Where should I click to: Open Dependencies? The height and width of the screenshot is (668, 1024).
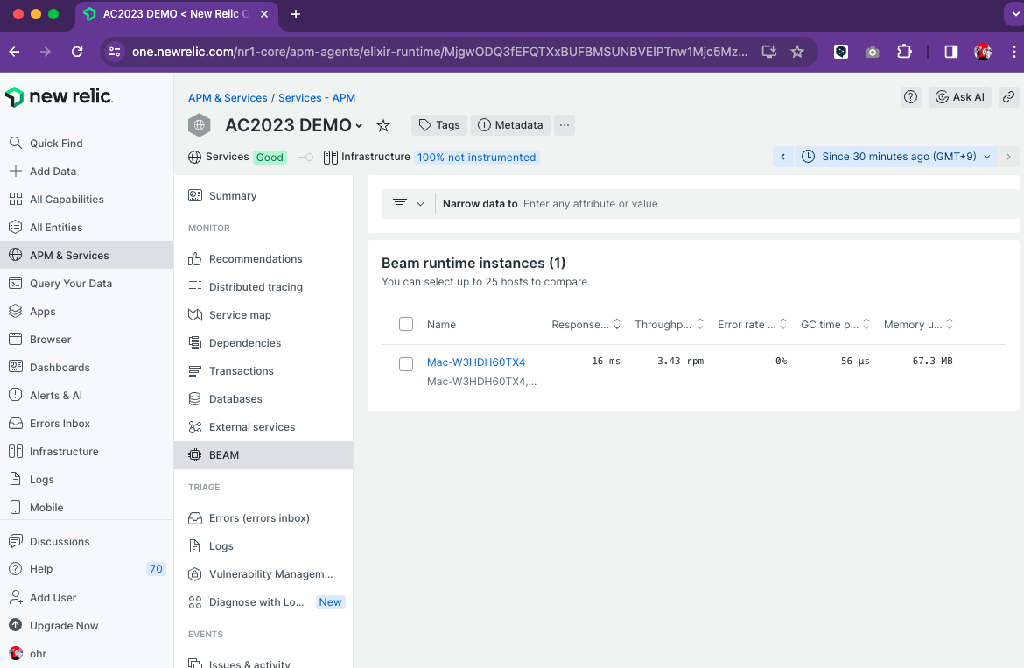click(235, 343)
